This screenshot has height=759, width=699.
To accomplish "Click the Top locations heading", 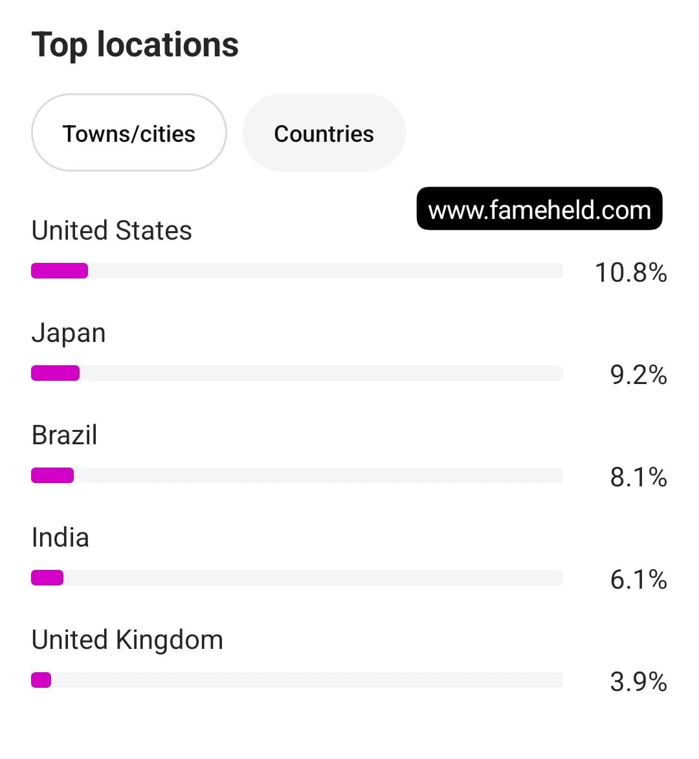I will point(135,45).
